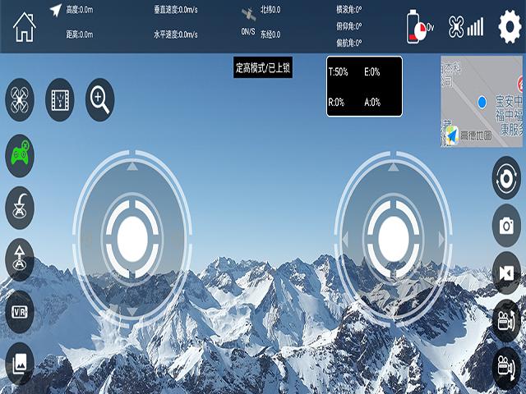Viewport: 526px width, 394px height.
Task: Open the settings gear
Action: click(509, 27)
